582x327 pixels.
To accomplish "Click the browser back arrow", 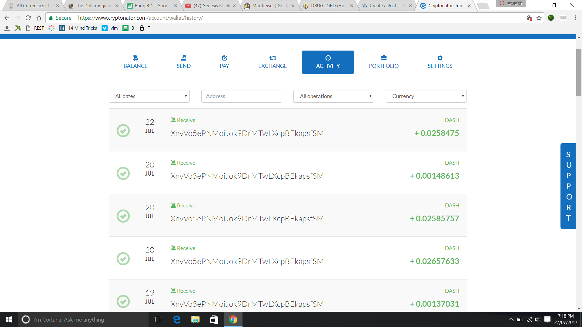I will click(x=7, y=18).
